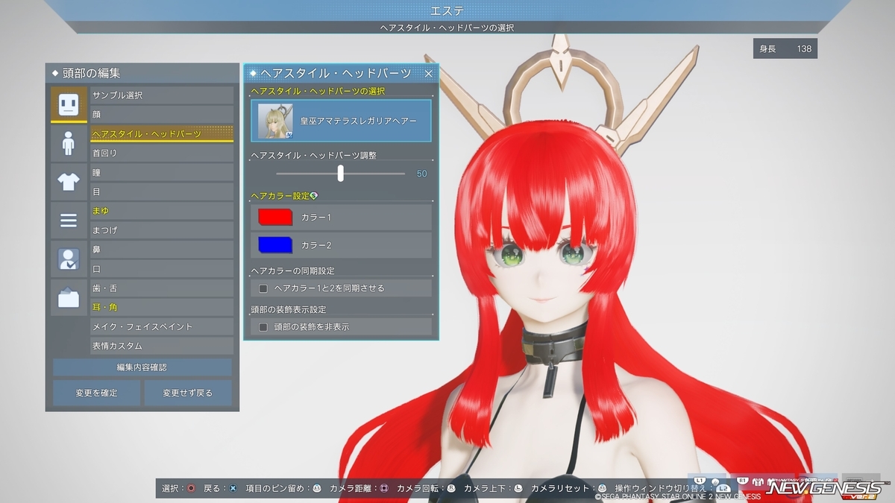The width and height of the screenshot is (895, 503).
Task: Open the red カラー1 color swatch
Action: pyautogui.click(x=275, y=217)
